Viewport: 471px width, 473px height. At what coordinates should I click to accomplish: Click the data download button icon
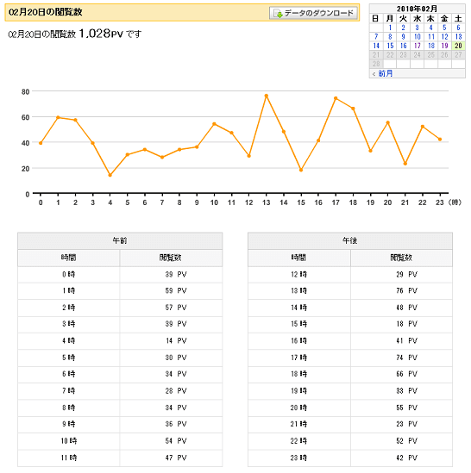pos(279,14)
